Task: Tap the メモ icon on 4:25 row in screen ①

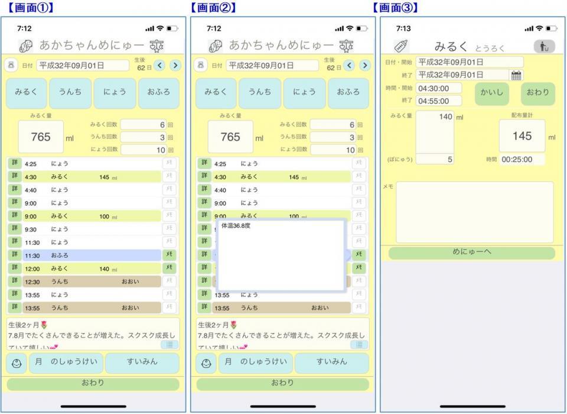Action: coord(170,163)
